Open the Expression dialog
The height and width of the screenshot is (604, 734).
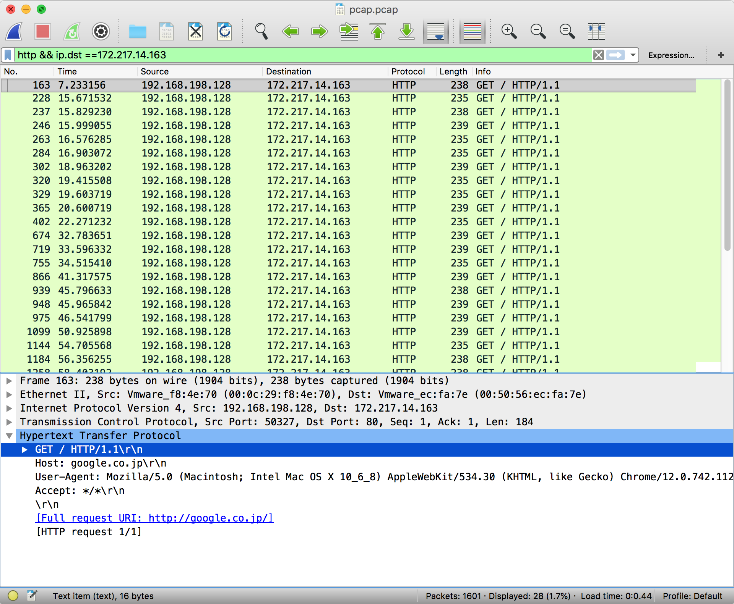671,55
